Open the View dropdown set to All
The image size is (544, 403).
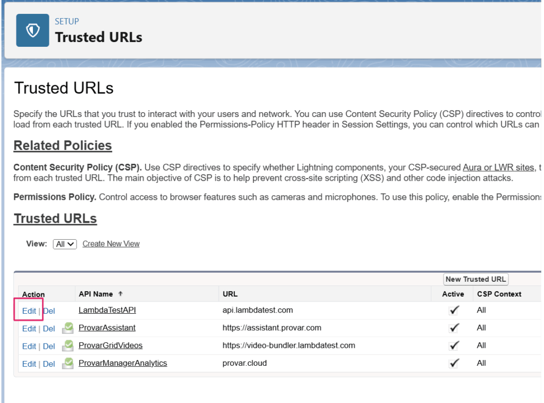65,244
